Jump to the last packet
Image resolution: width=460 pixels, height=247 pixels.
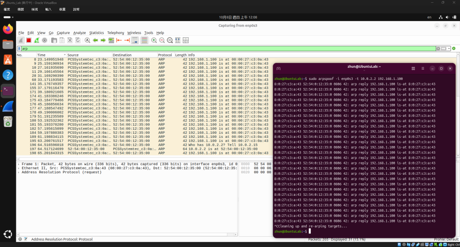127,40
